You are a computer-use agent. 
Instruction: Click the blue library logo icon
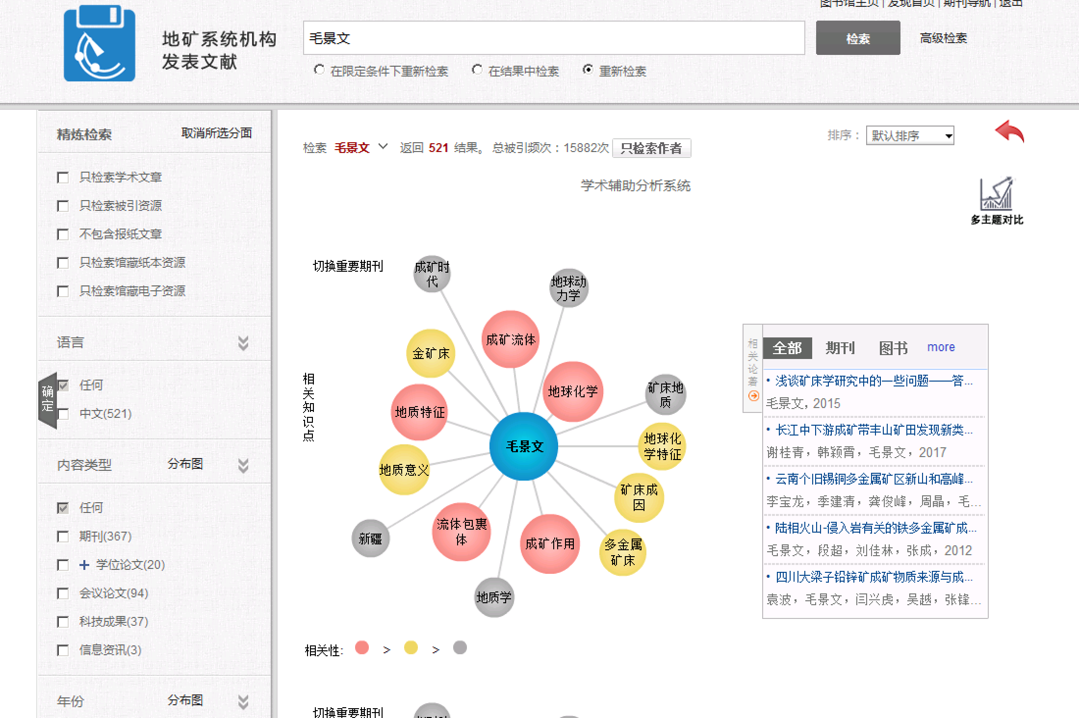pos(99,44)
